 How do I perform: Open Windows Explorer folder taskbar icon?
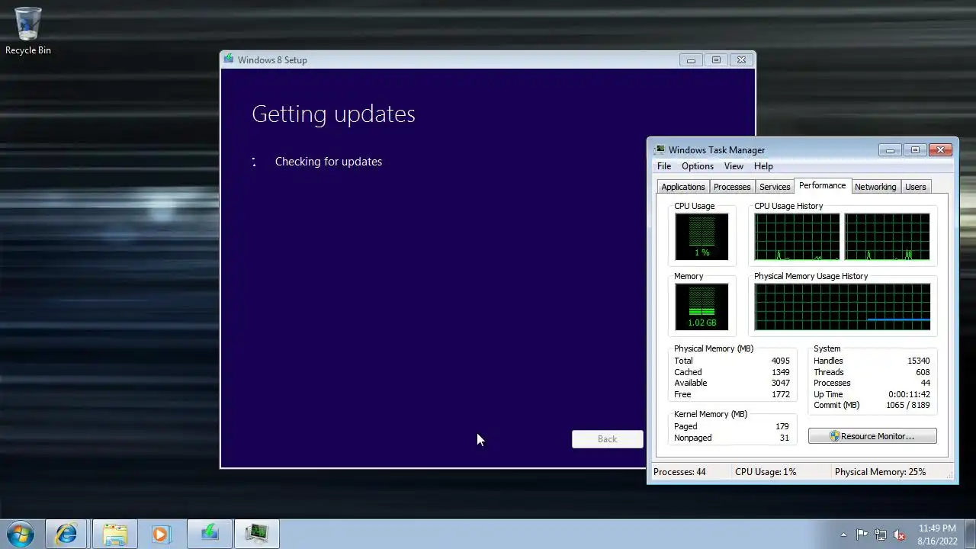coord(115,534)
